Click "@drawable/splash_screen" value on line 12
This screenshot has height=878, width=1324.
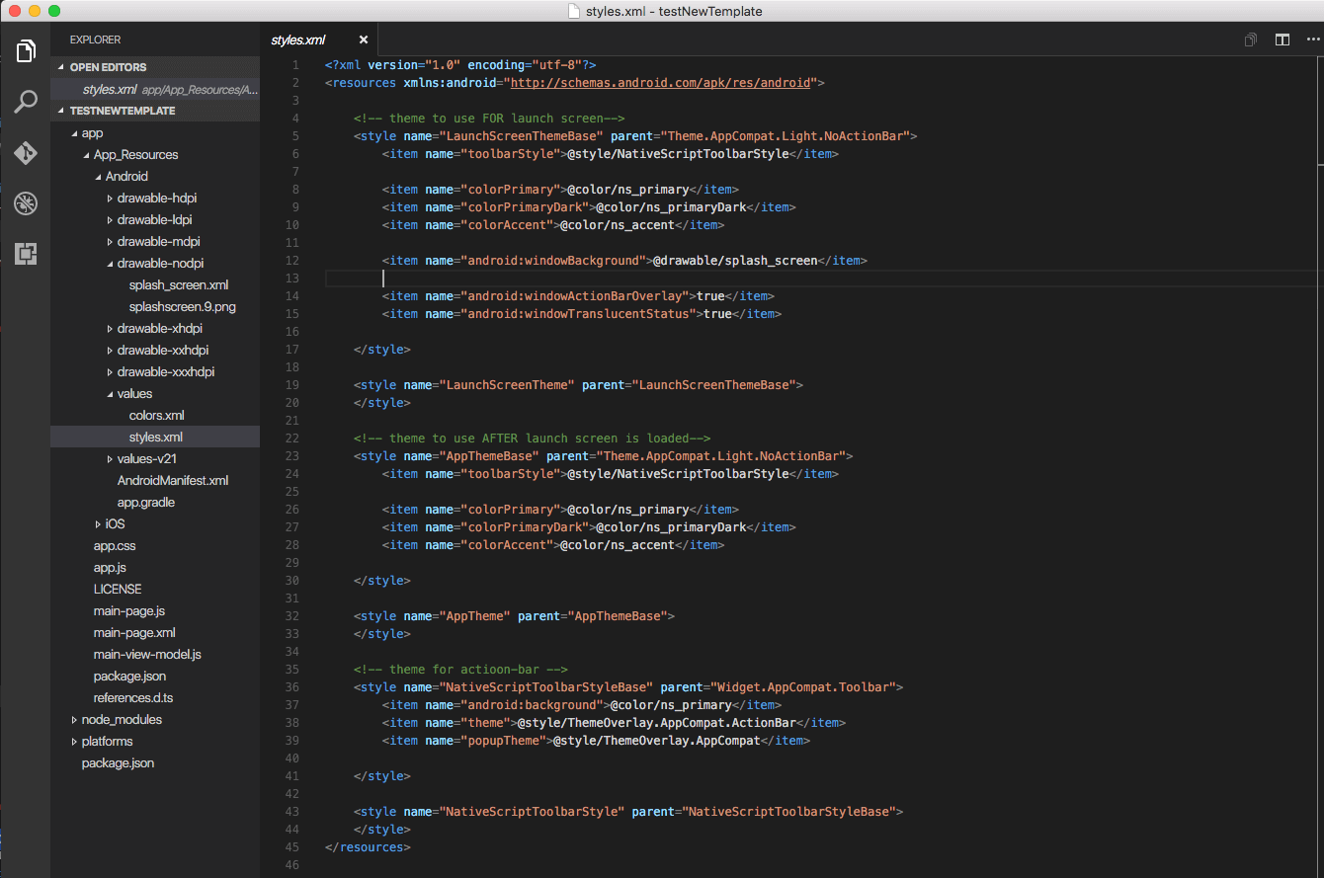click(x=736, y=261)
